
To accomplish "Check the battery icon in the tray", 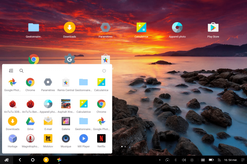I will [x=211, y=160].
